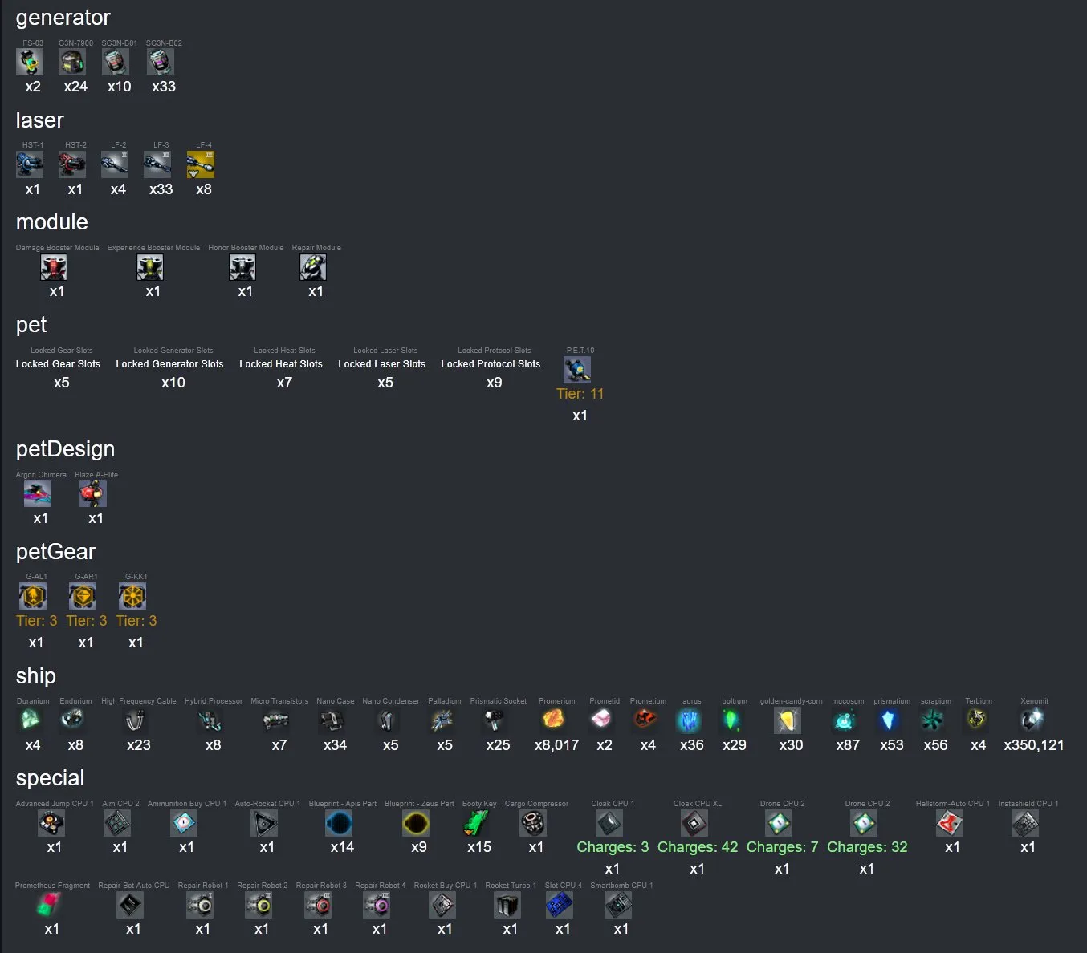Select the Argon Chimera pet design
This screenshot has width=1087, height=953.
[38, 494]
